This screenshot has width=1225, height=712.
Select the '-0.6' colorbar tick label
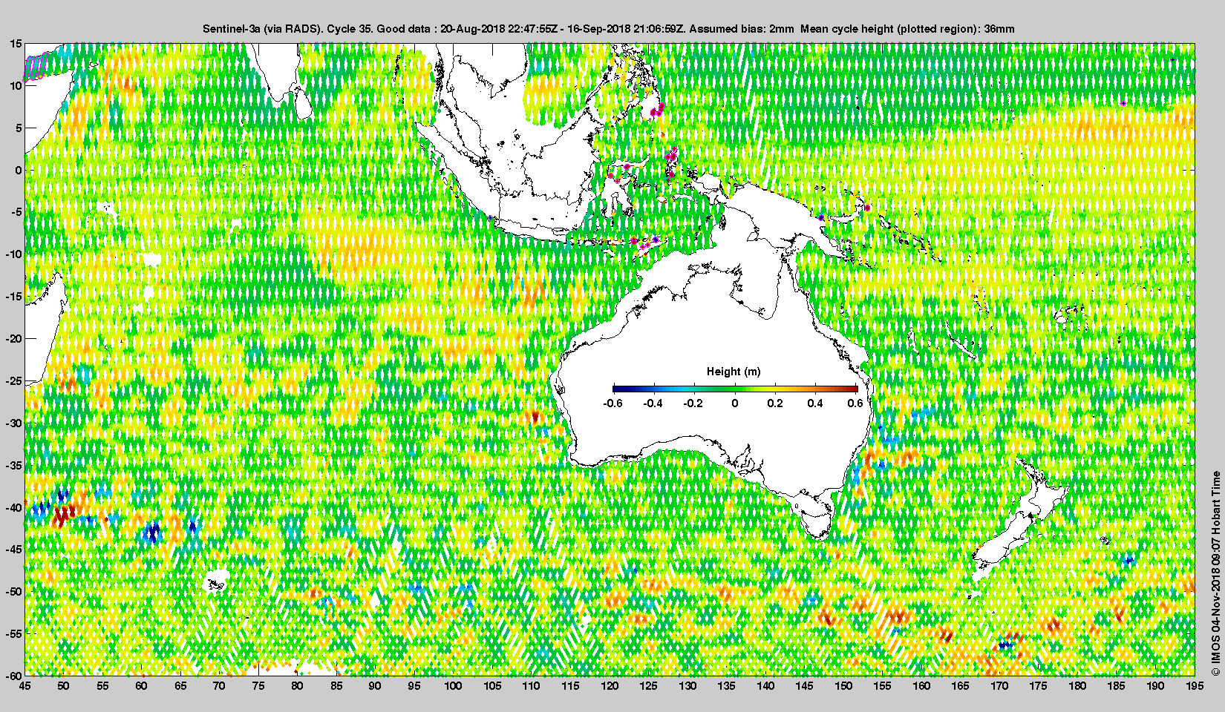(612, 403)
